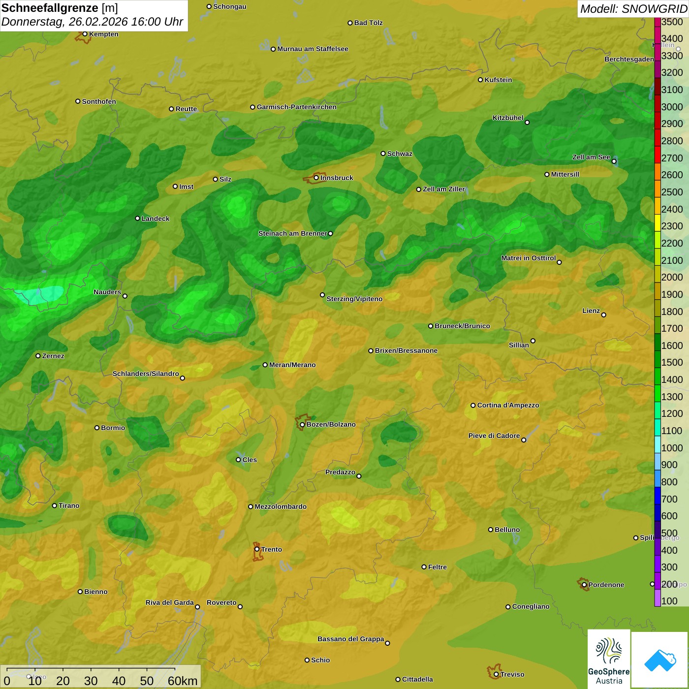Pick the Garmisch-Partenkirchen marker dot
689x689 pixels.
pos(252,107)
